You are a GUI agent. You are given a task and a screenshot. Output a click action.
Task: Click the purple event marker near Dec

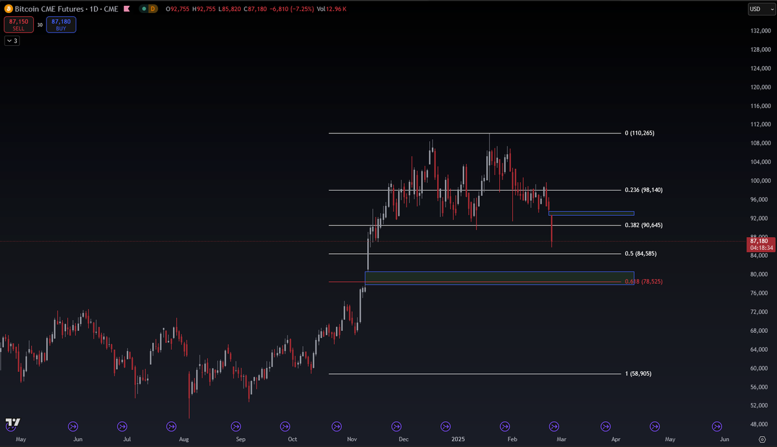pyautogui.click(x=396, y=426)
